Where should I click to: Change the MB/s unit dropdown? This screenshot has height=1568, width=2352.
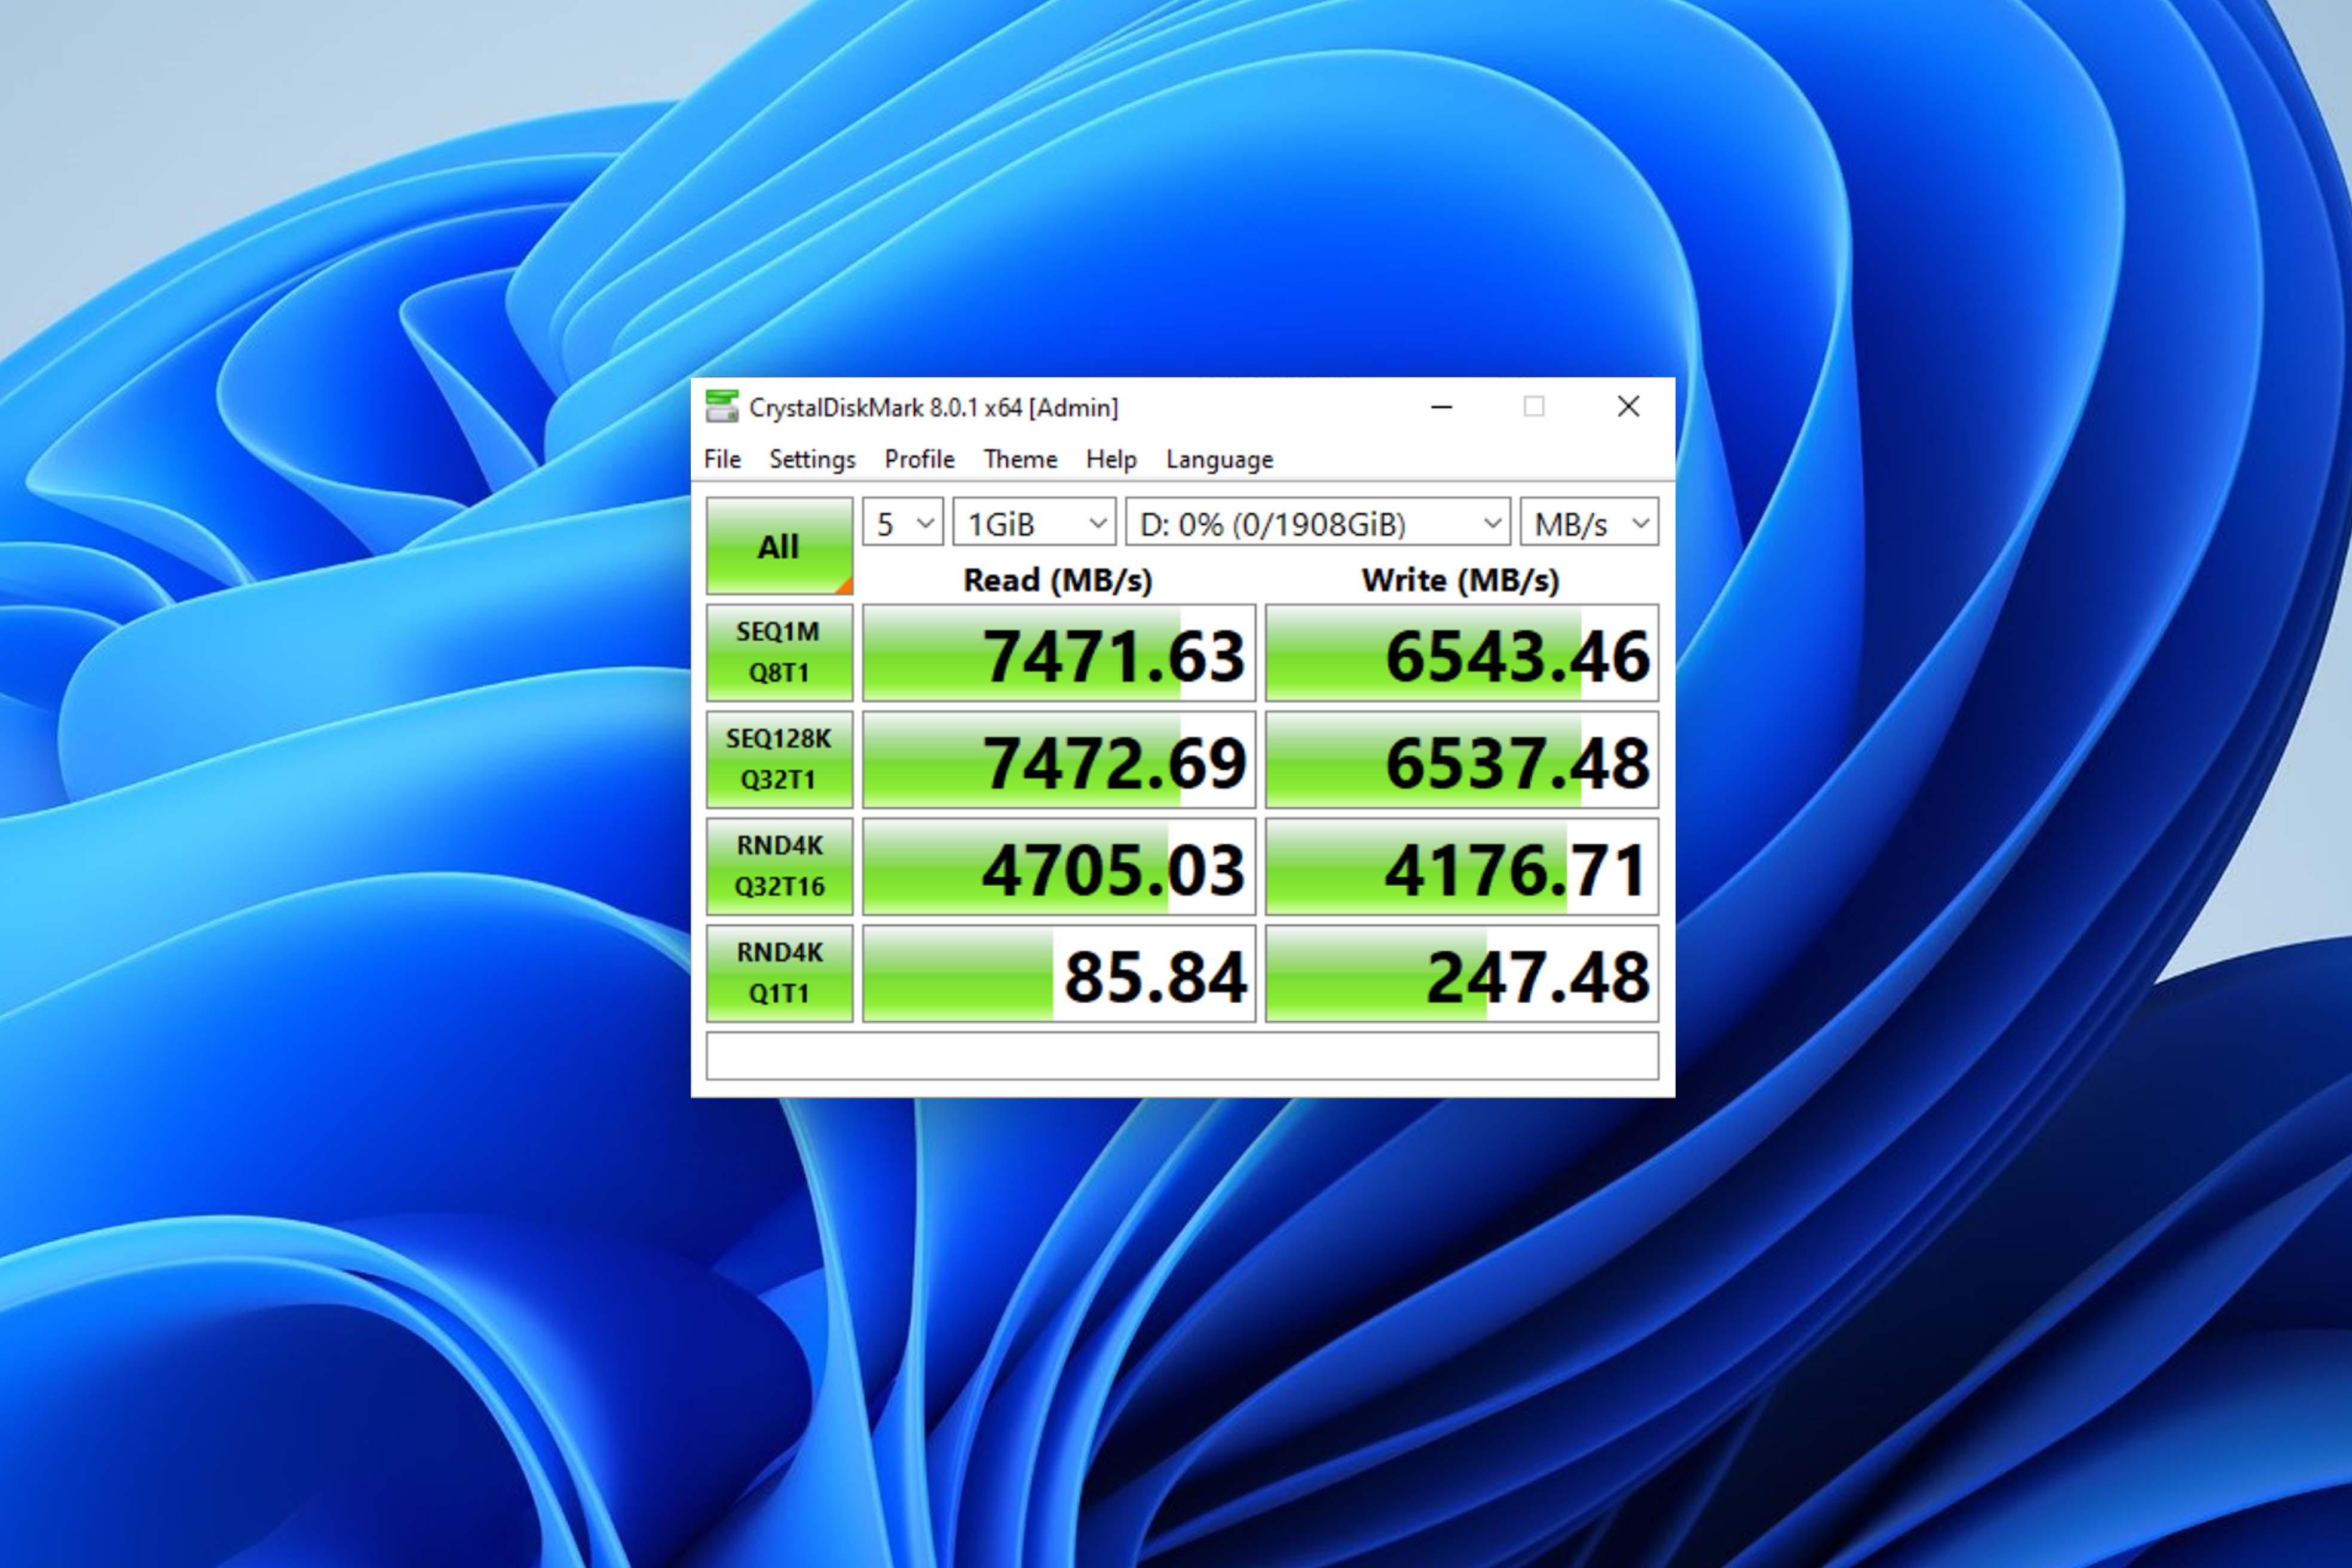[x=1588, y=523]
